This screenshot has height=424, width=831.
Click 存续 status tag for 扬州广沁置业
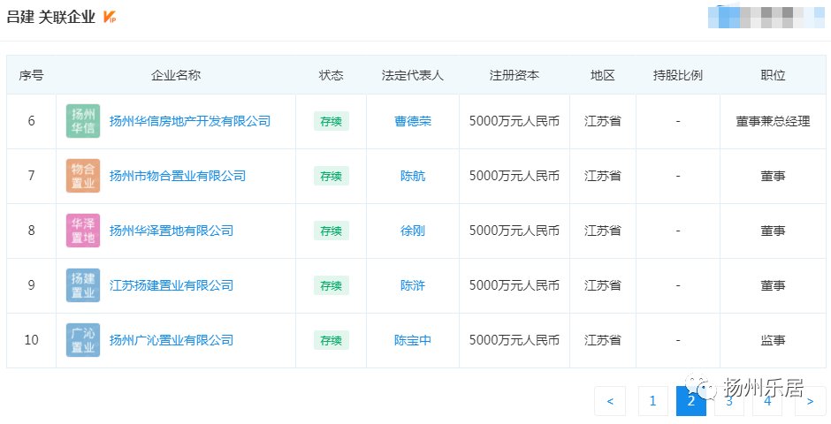click(332, 340)
